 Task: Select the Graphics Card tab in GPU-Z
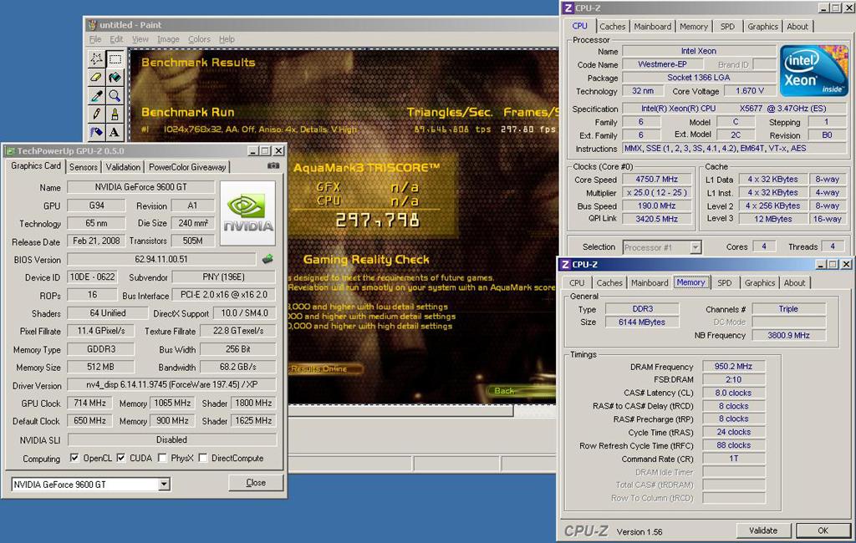(x=36, y=166)
